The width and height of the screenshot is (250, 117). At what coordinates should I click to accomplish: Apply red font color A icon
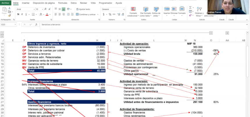[x=47, y=14]
